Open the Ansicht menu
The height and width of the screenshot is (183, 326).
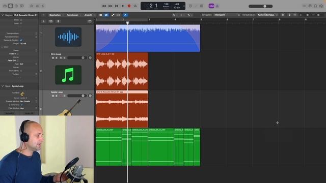90,15
